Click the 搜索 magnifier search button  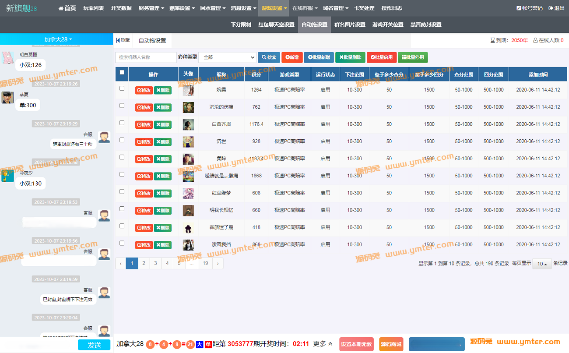pyautogui.click(x=269, y=57)
